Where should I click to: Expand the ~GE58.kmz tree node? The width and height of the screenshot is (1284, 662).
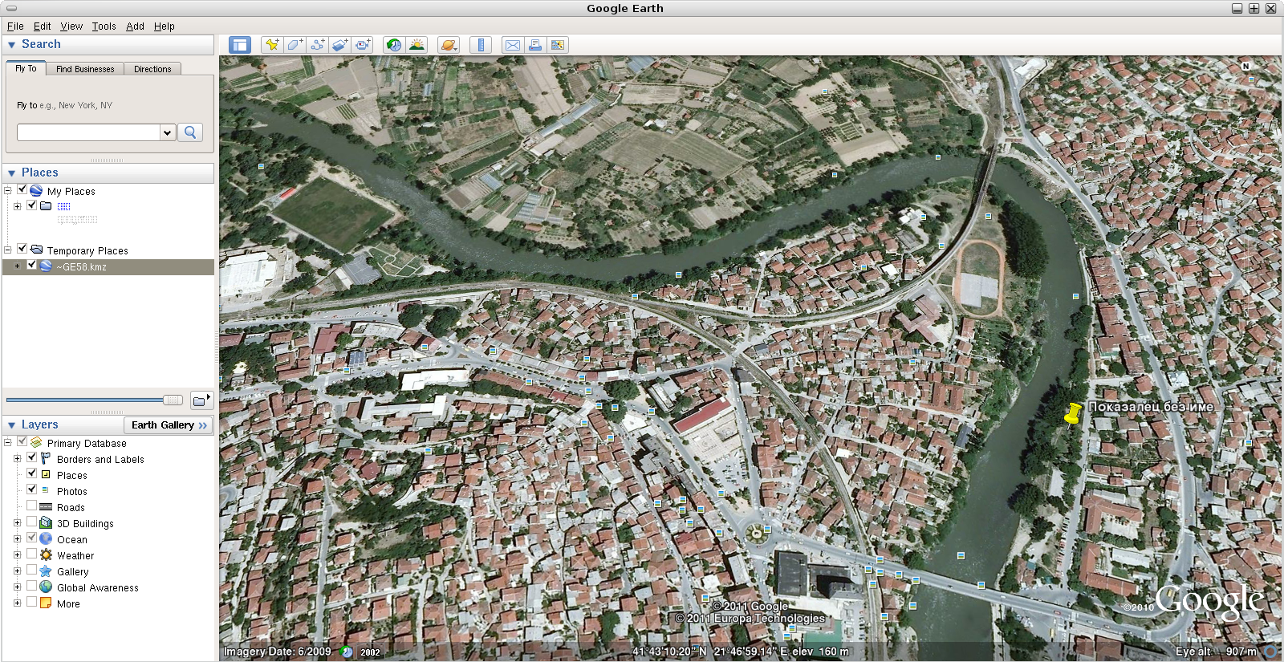(x=17, y=266)
